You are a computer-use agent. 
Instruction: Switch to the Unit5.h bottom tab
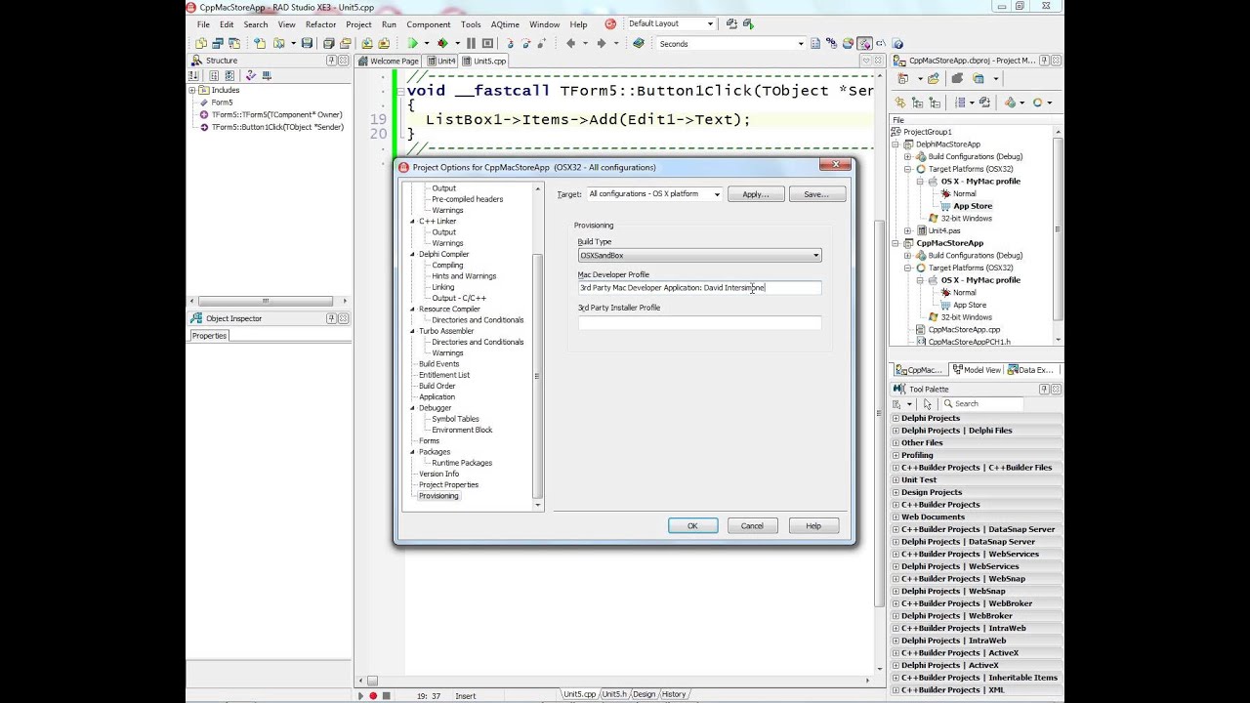coord(613,694)
